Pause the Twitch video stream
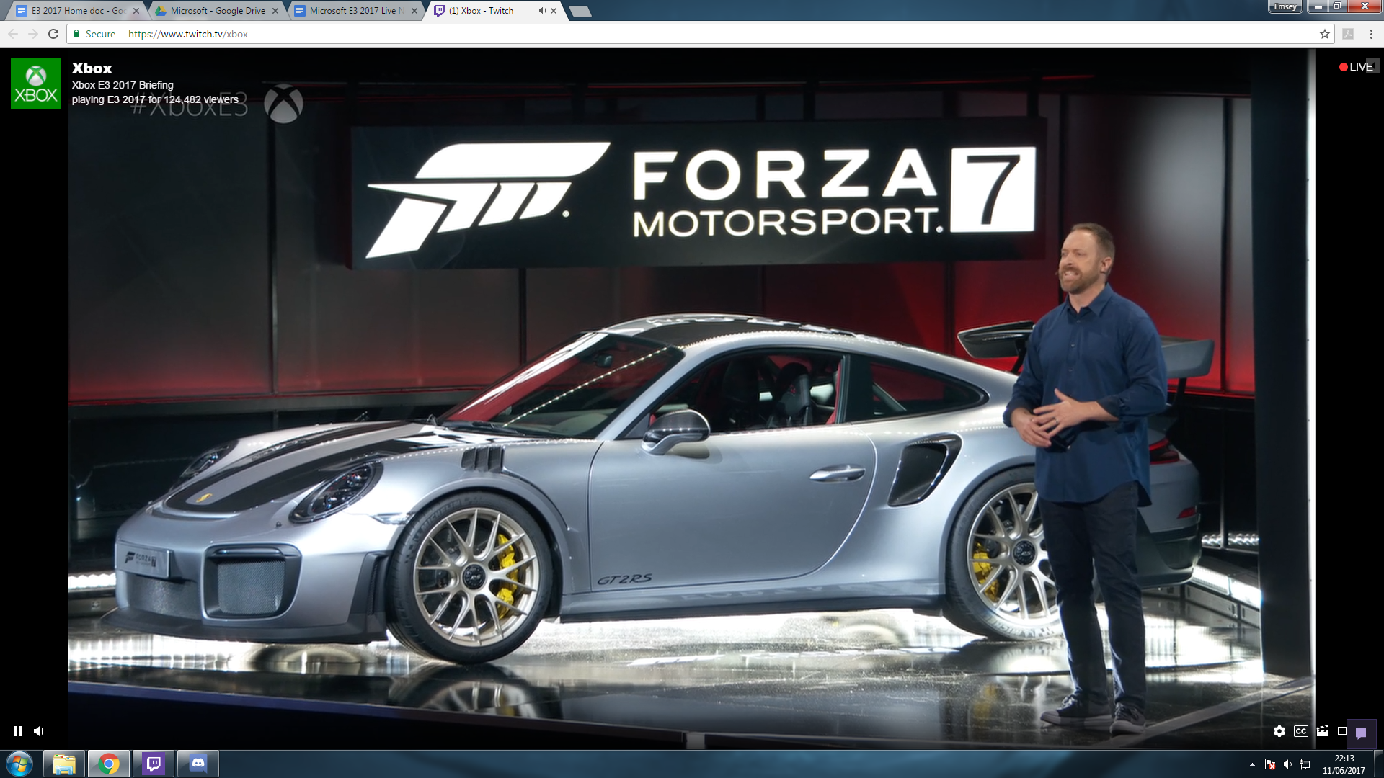1384x778 pixels. click(x=17, y=731)
